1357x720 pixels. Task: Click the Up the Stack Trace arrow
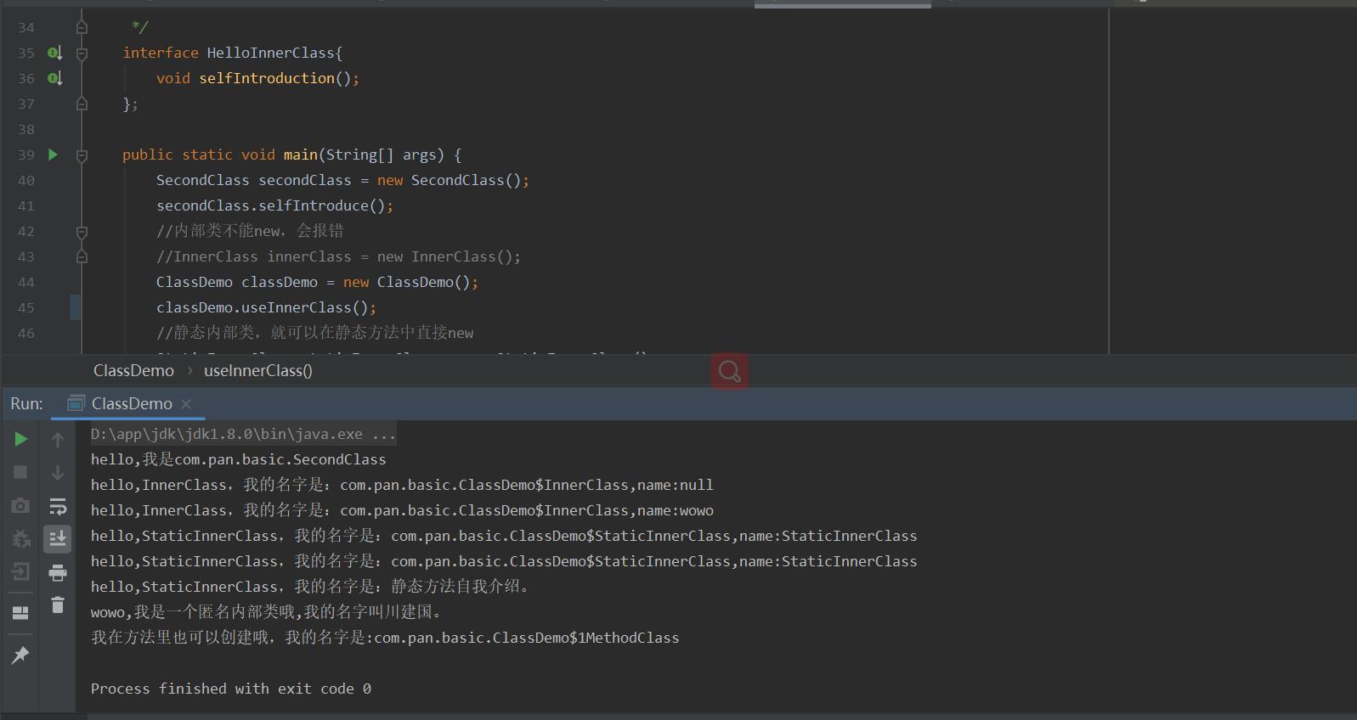[x=58, y=439]
